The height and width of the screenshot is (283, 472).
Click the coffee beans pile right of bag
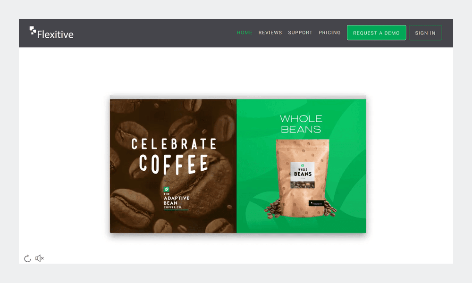[330, 209]
